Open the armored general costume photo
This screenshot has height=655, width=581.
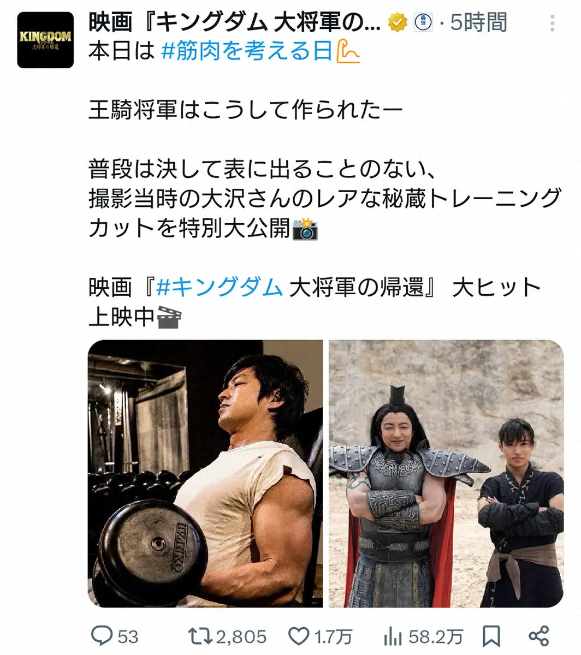tap(446, 474)
